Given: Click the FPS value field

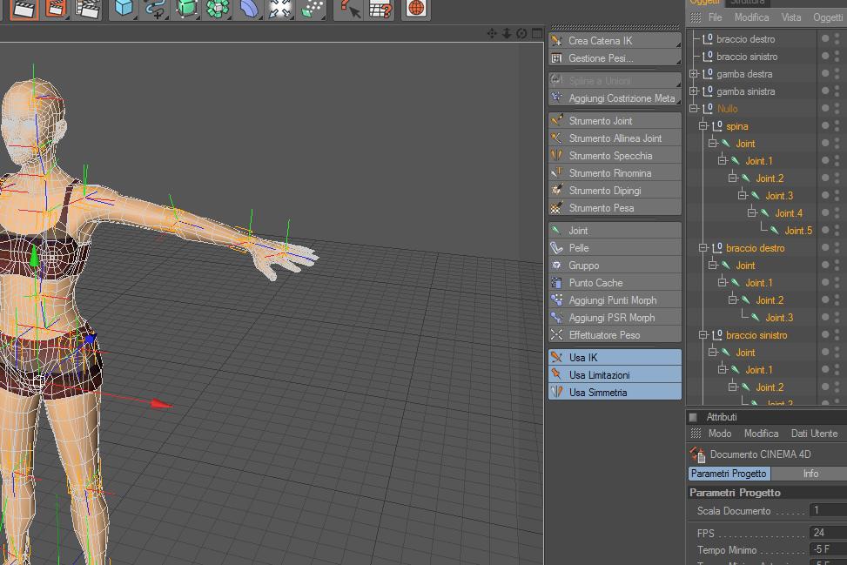Looking at the screenshot, I should (x=828, y=533).
